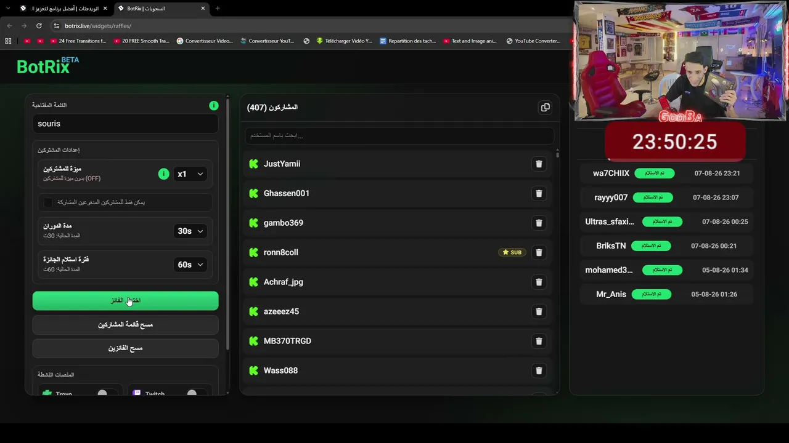The width and height of the screenshot is (789, 443).
Task: Click the Kick logo next to Wass088
Action: 253,370
